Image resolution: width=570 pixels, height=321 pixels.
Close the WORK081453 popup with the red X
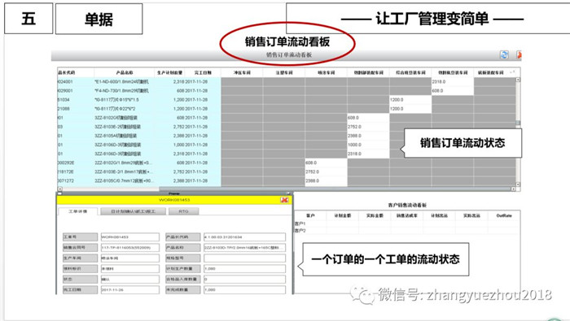(x=284, y=200)
